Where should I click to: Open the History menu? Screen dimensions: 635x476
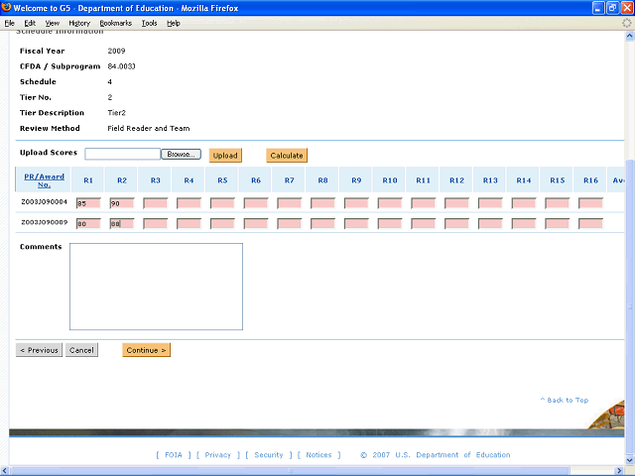point(79,23)
